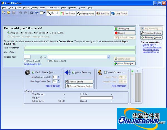The width and height of the screenshot is (167, 130).
Task: Click More information link
Action: tap(119, 86)
